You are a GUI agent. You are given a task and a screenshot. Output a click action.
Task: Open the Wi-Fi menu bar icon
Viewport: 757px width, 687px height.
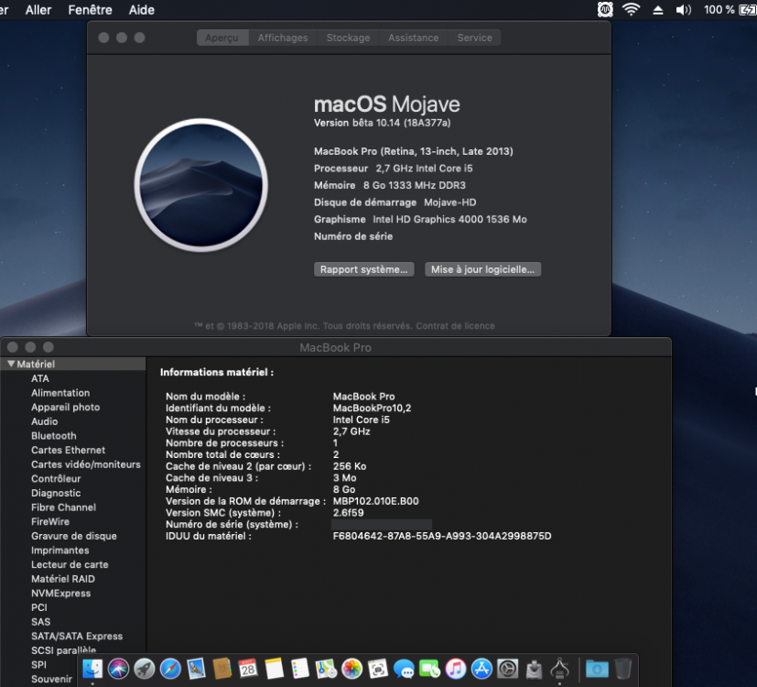631,9
